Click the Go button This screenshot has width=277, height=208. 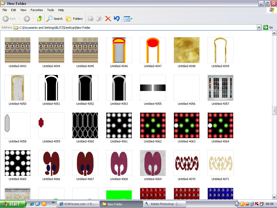(268, 27)
